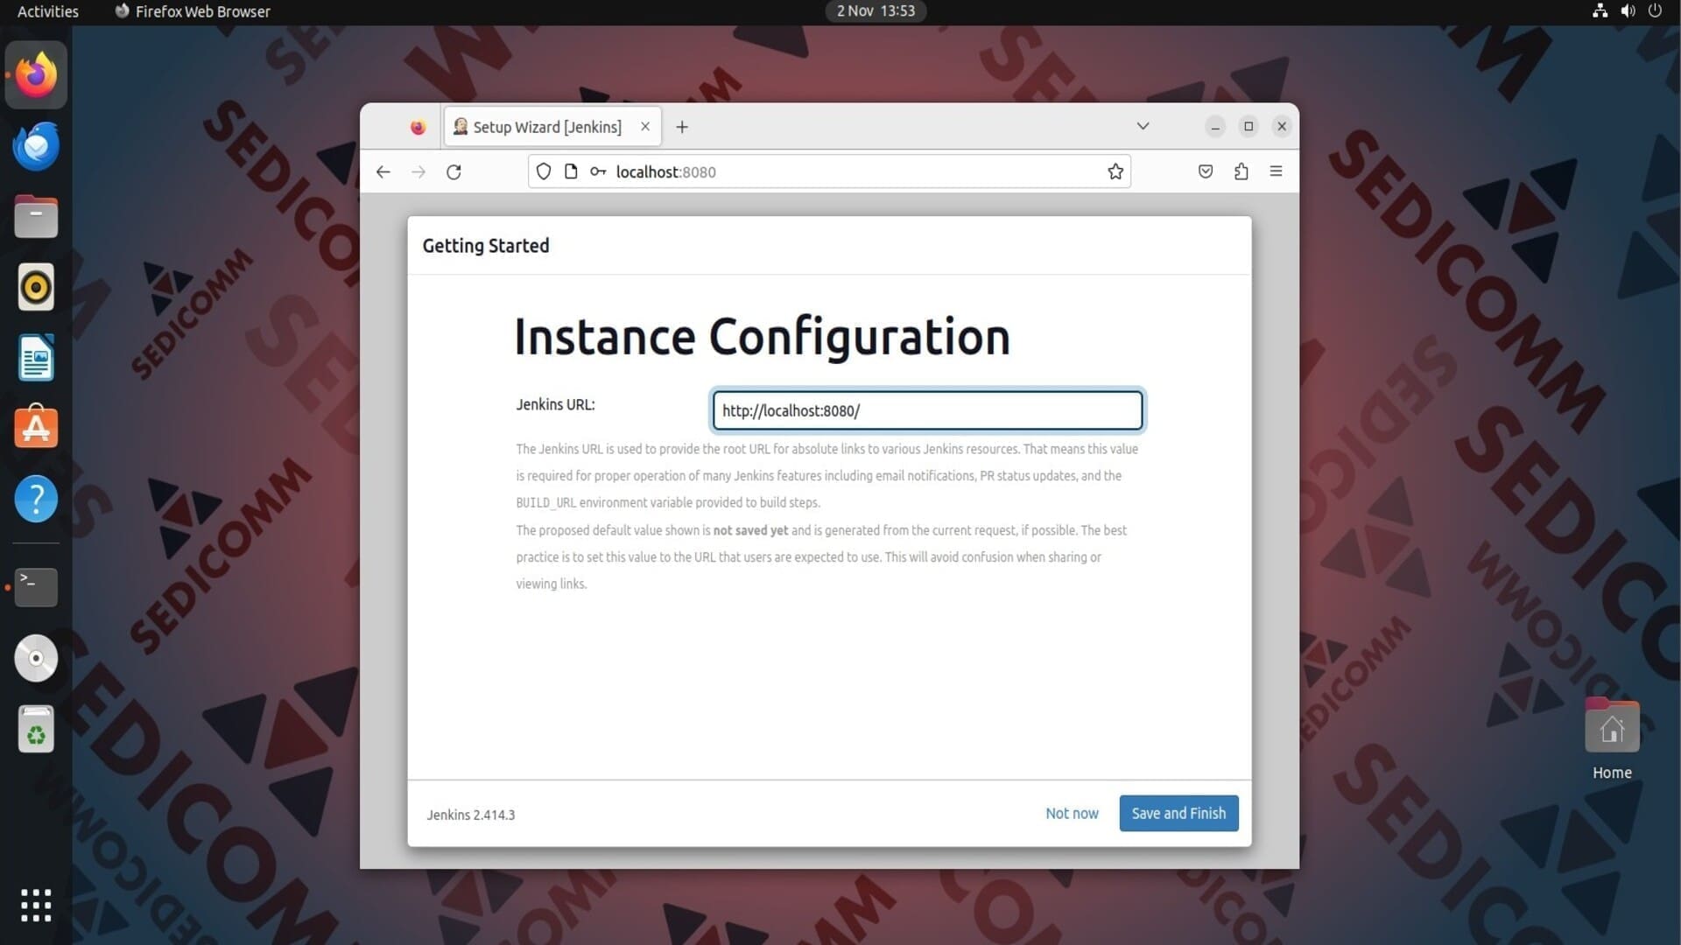Click the page info document icon
This screenshot has height=945, width=1681.
pyautogui.click(x=571, y=171)
